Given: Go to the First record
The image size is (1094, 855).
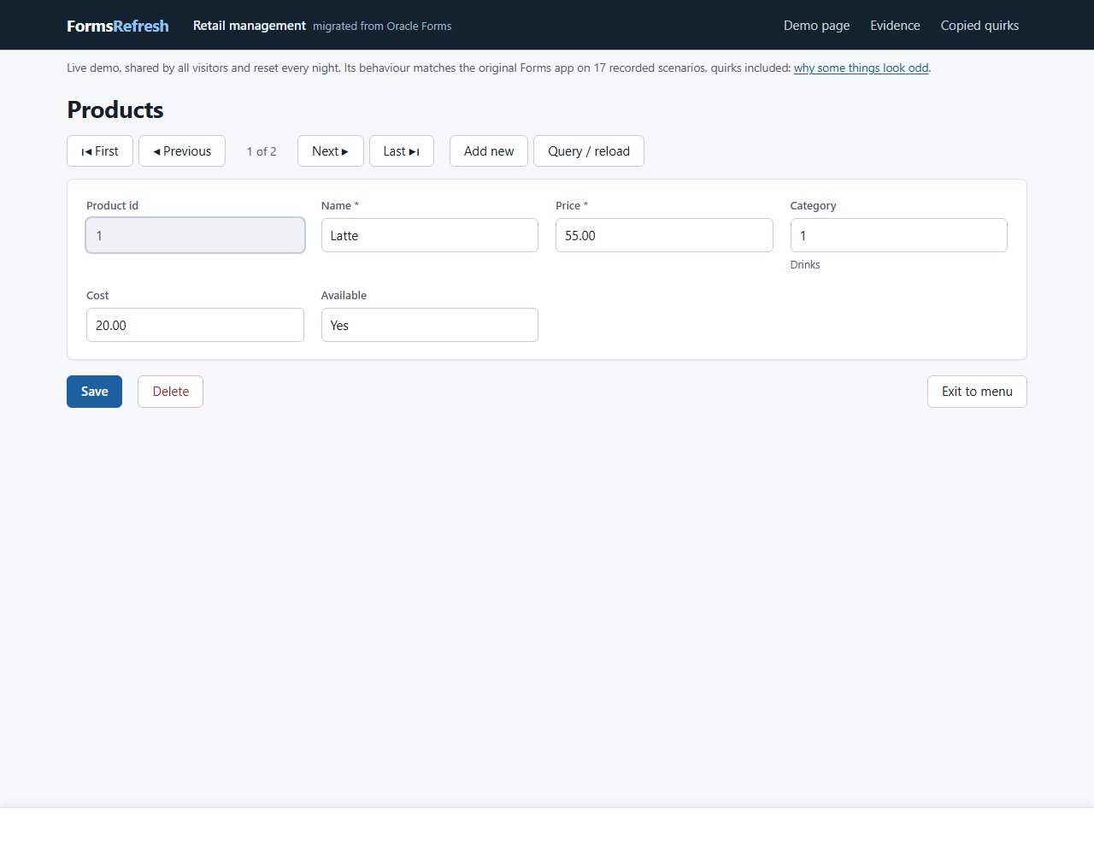Looking at the screenshot, I should [x=100, y=151].
